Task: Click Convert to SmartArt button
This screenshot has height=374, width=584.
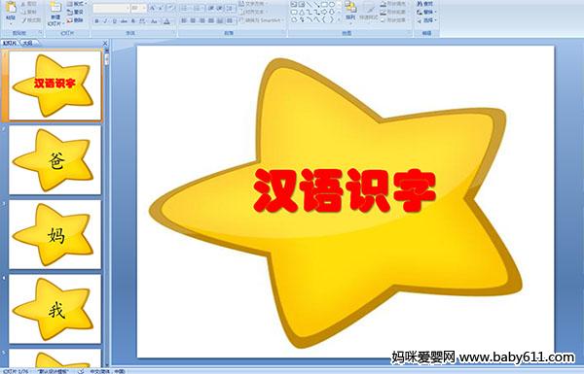Action: pos(262,20)
